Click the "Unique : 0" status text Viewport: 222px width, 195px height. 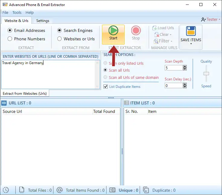[x=128, y=190]
